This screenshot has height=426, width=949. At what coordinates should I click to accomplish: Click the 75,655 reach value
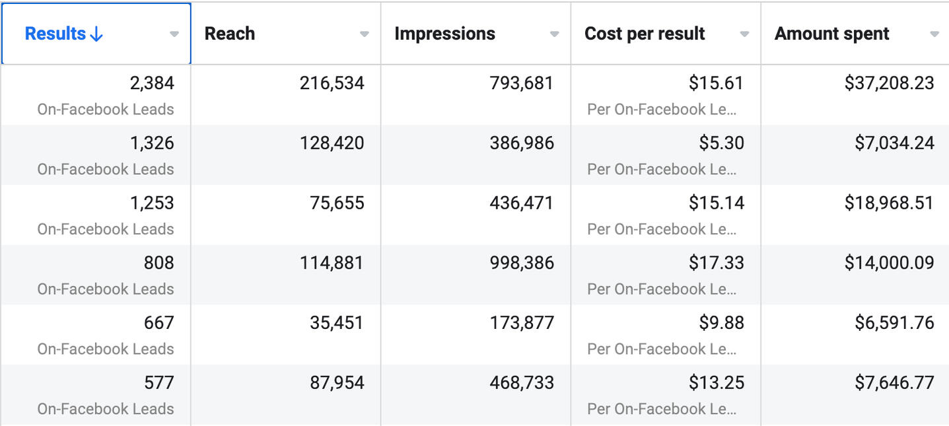[x=337, y=203]
